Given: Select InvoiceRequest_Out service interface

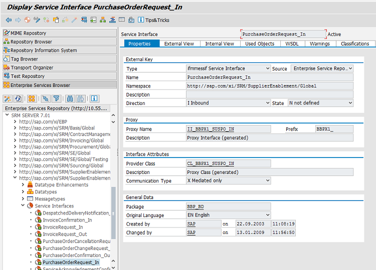Looking at the screenshot, I should [65, 234].
